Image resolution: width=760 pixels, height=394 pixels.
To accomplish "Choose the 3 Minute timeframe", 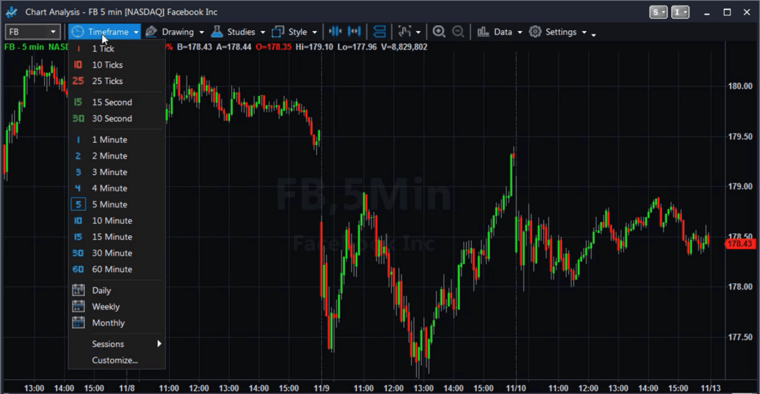I will [x=117, y=172].
